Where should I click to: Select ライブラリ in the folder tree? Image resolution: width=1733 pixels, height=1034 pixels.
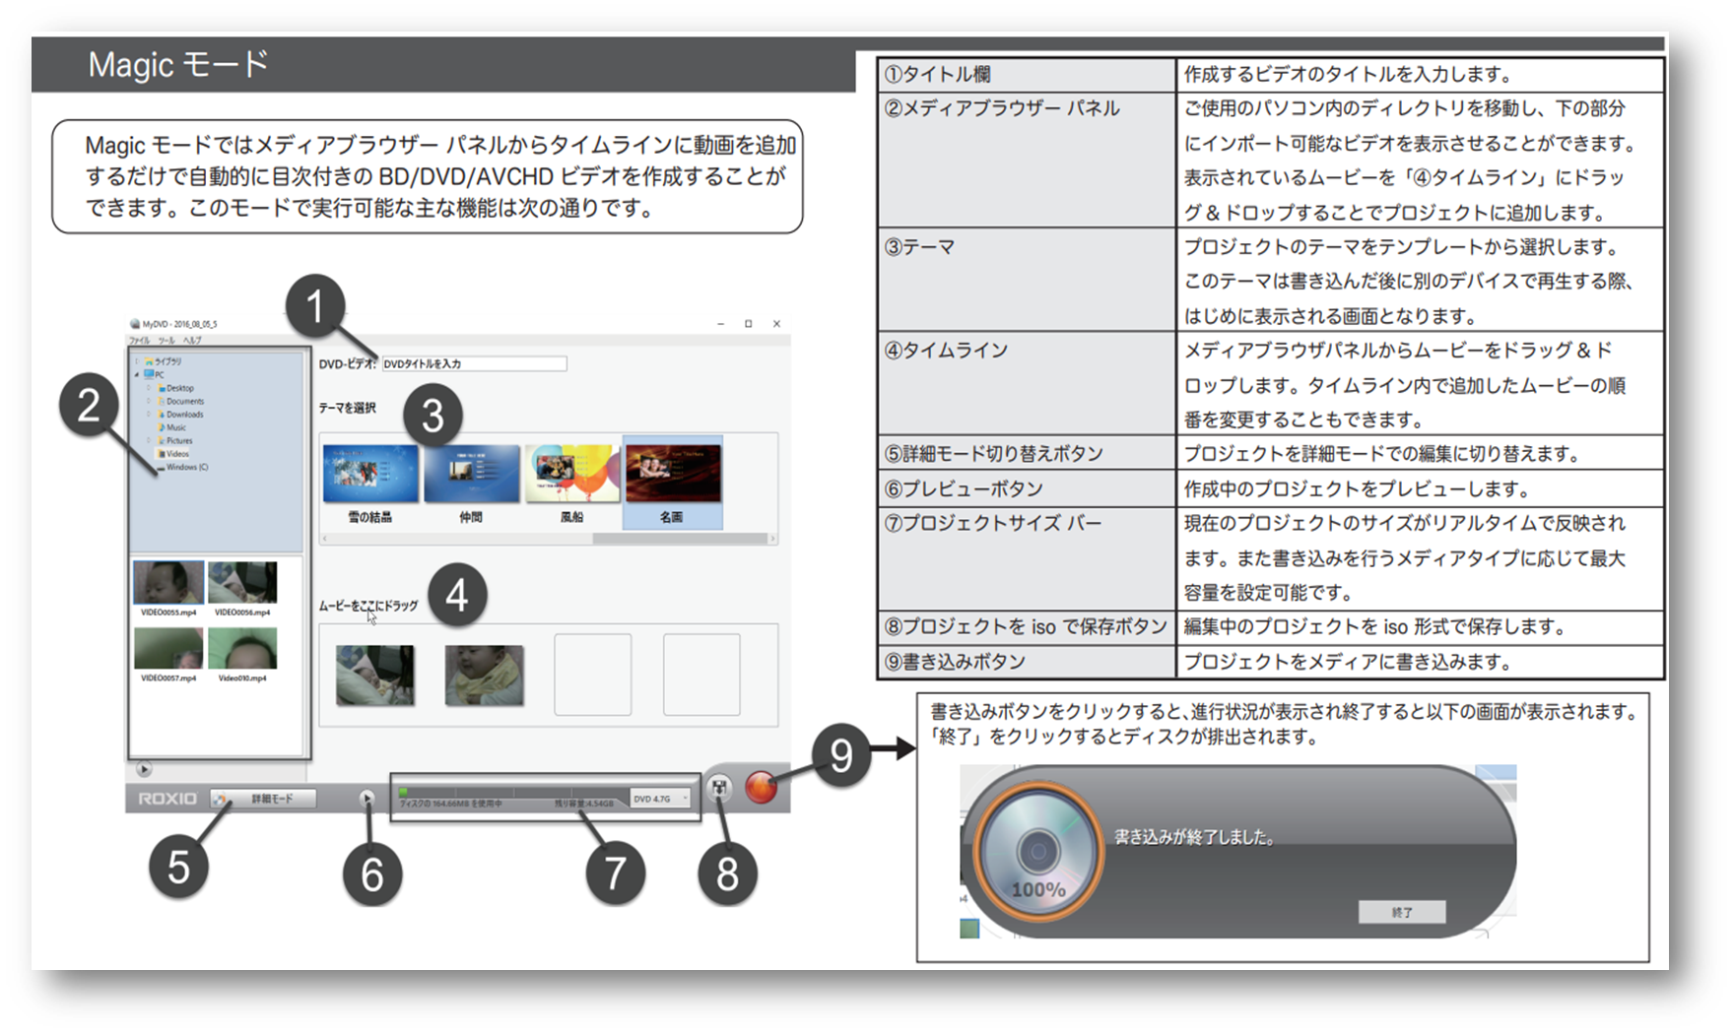[163, 361]
